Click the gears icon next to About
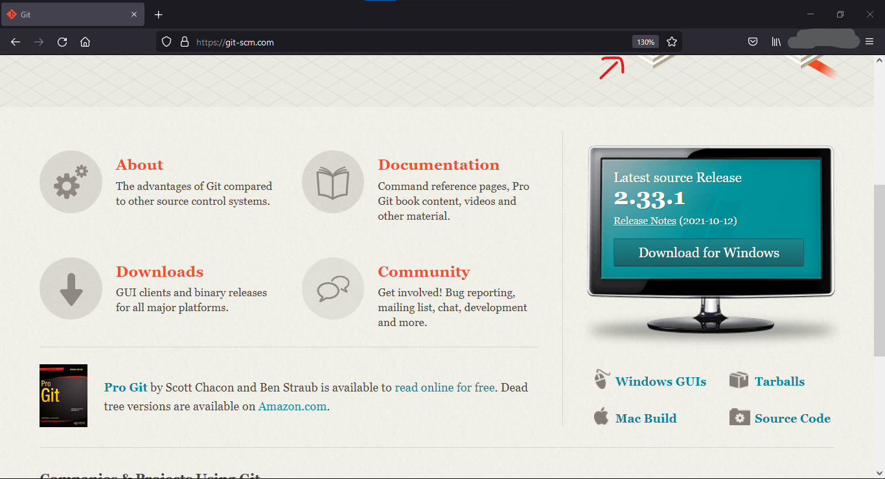Image resolution: width=885 pixels, height=479 pixels. click(71, 181)
